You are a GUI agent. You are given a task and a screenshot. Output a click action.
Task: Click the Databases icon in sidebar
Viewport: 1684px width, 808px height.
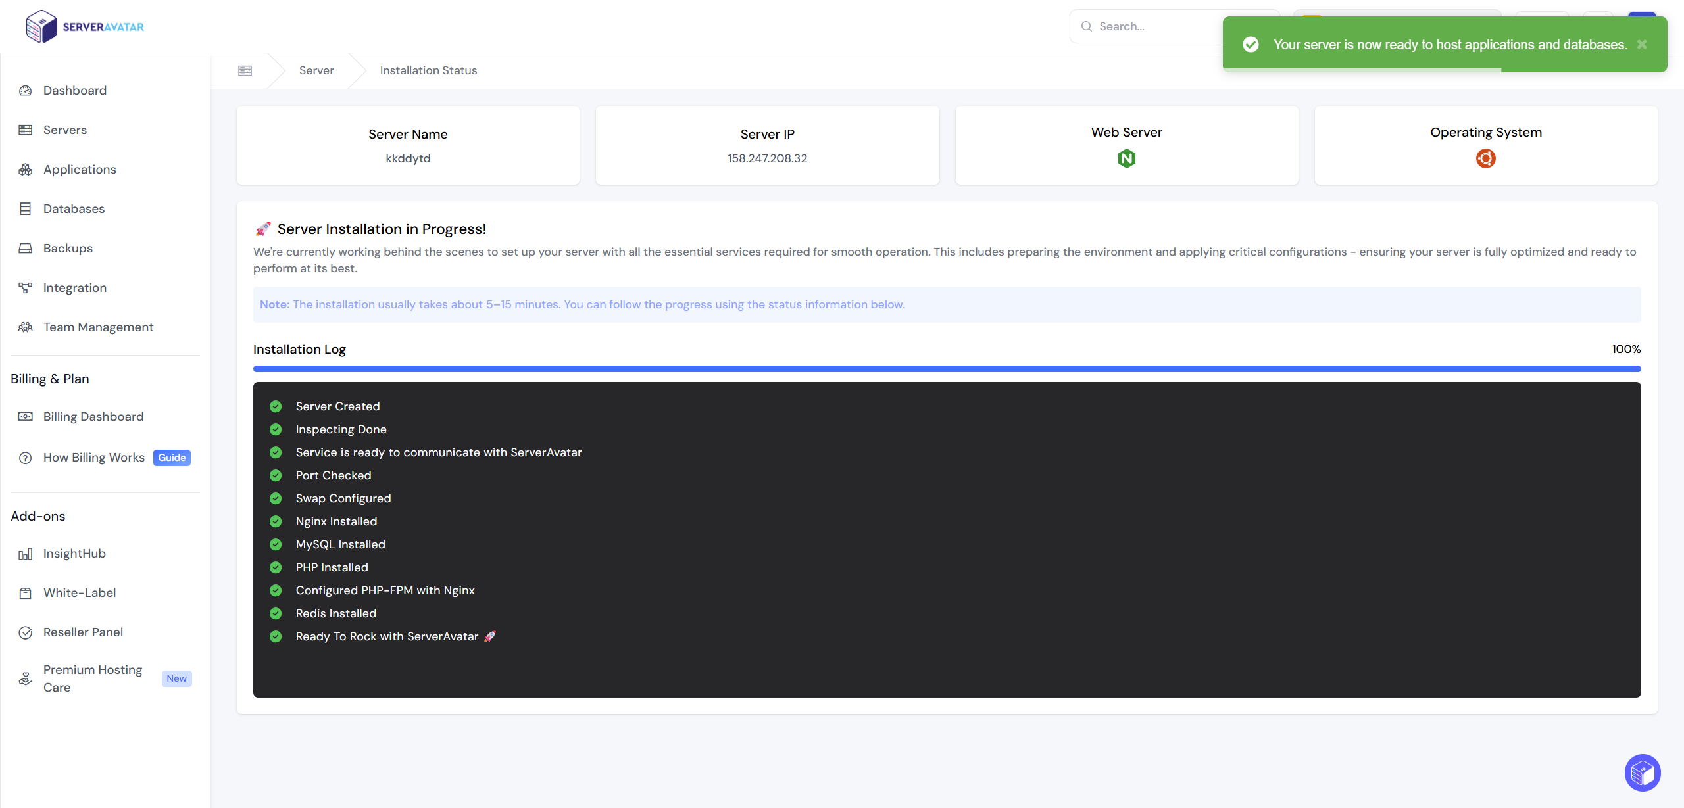(26, 209)
